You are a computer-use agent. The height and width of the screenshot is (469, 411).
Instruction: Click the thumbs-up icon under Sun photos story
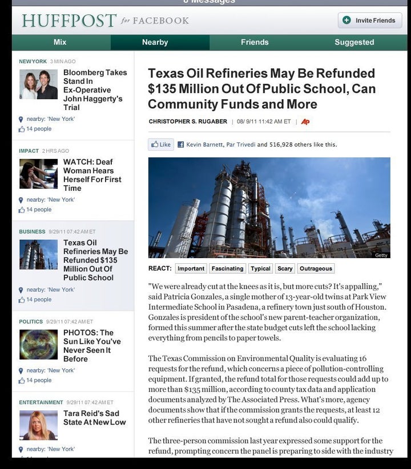click(22, 381)
